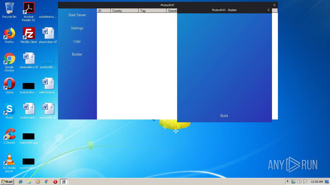330x185 pixels.
Task: Select sellerfederal rtf desktop file
Action: [48, 86]
